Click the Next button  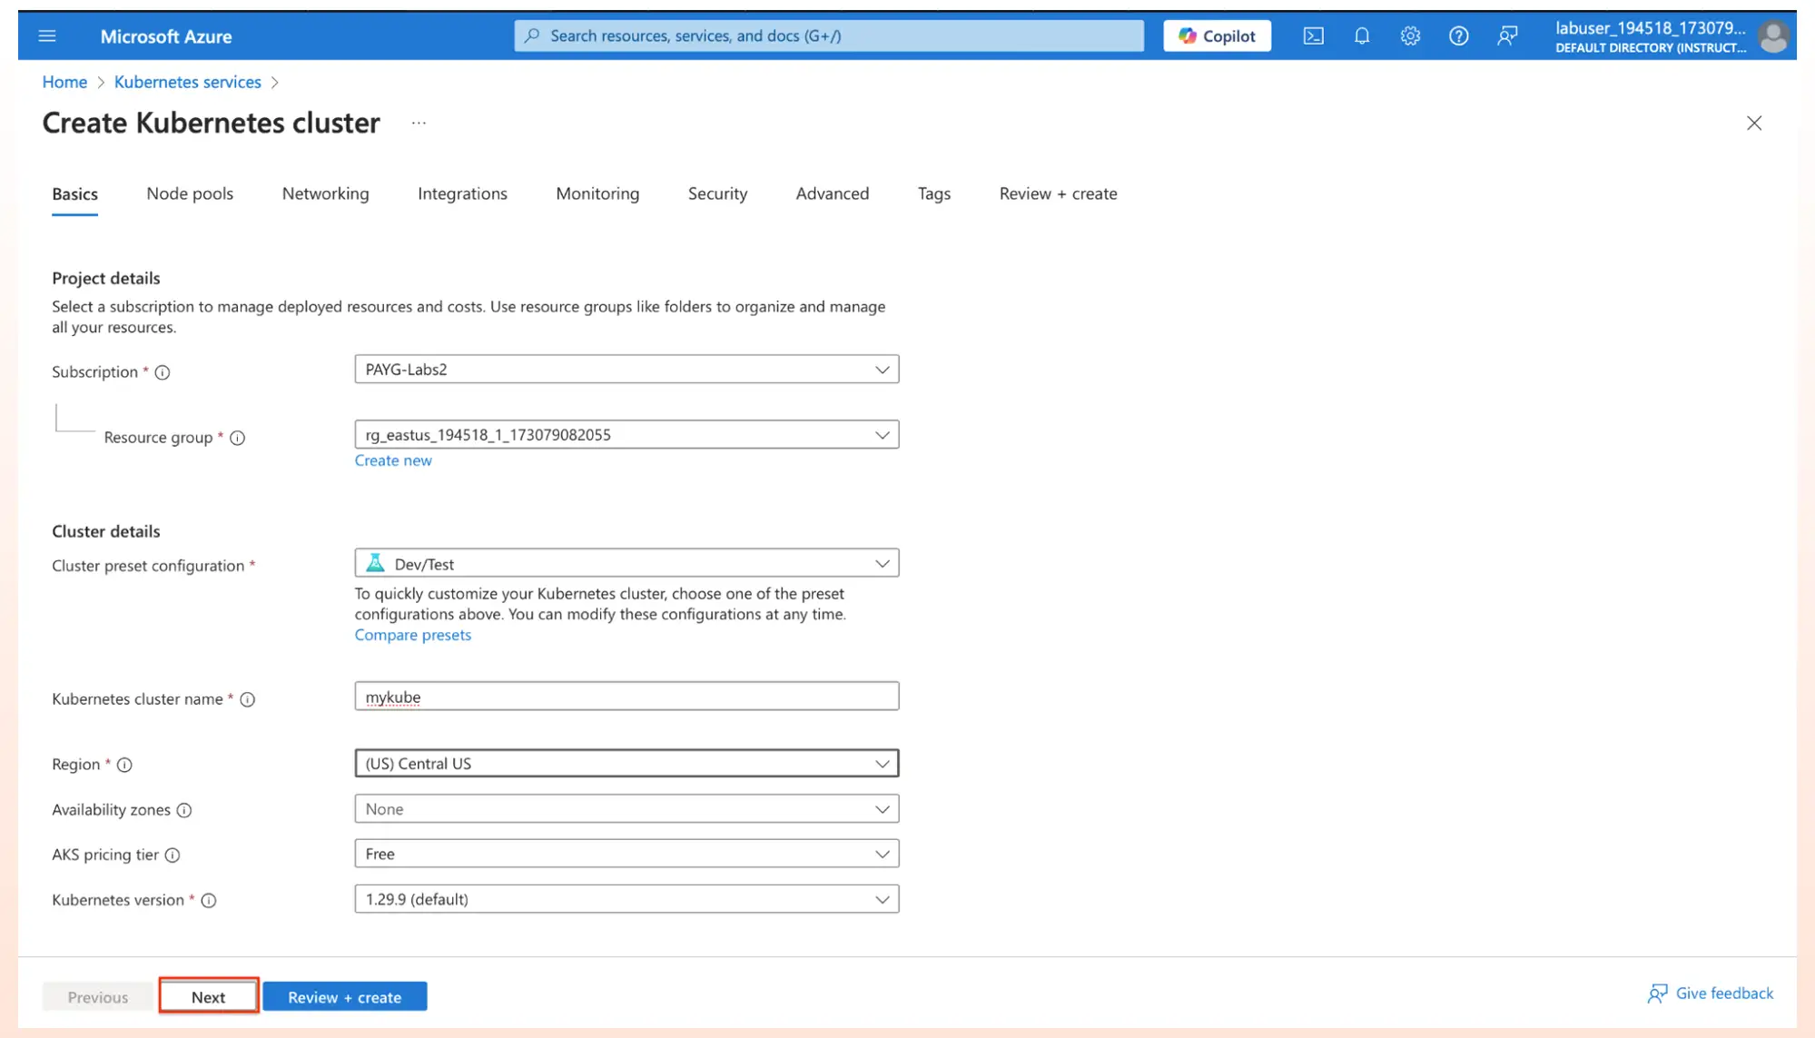tap(208, 997)
